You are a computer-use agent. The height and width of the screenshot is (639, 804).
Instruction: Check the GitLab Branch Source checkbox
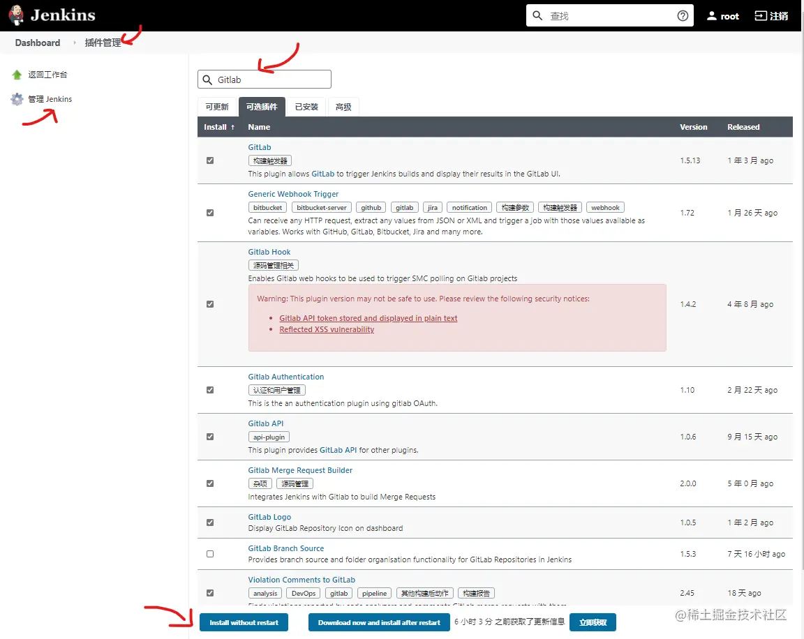click(209, 554)
